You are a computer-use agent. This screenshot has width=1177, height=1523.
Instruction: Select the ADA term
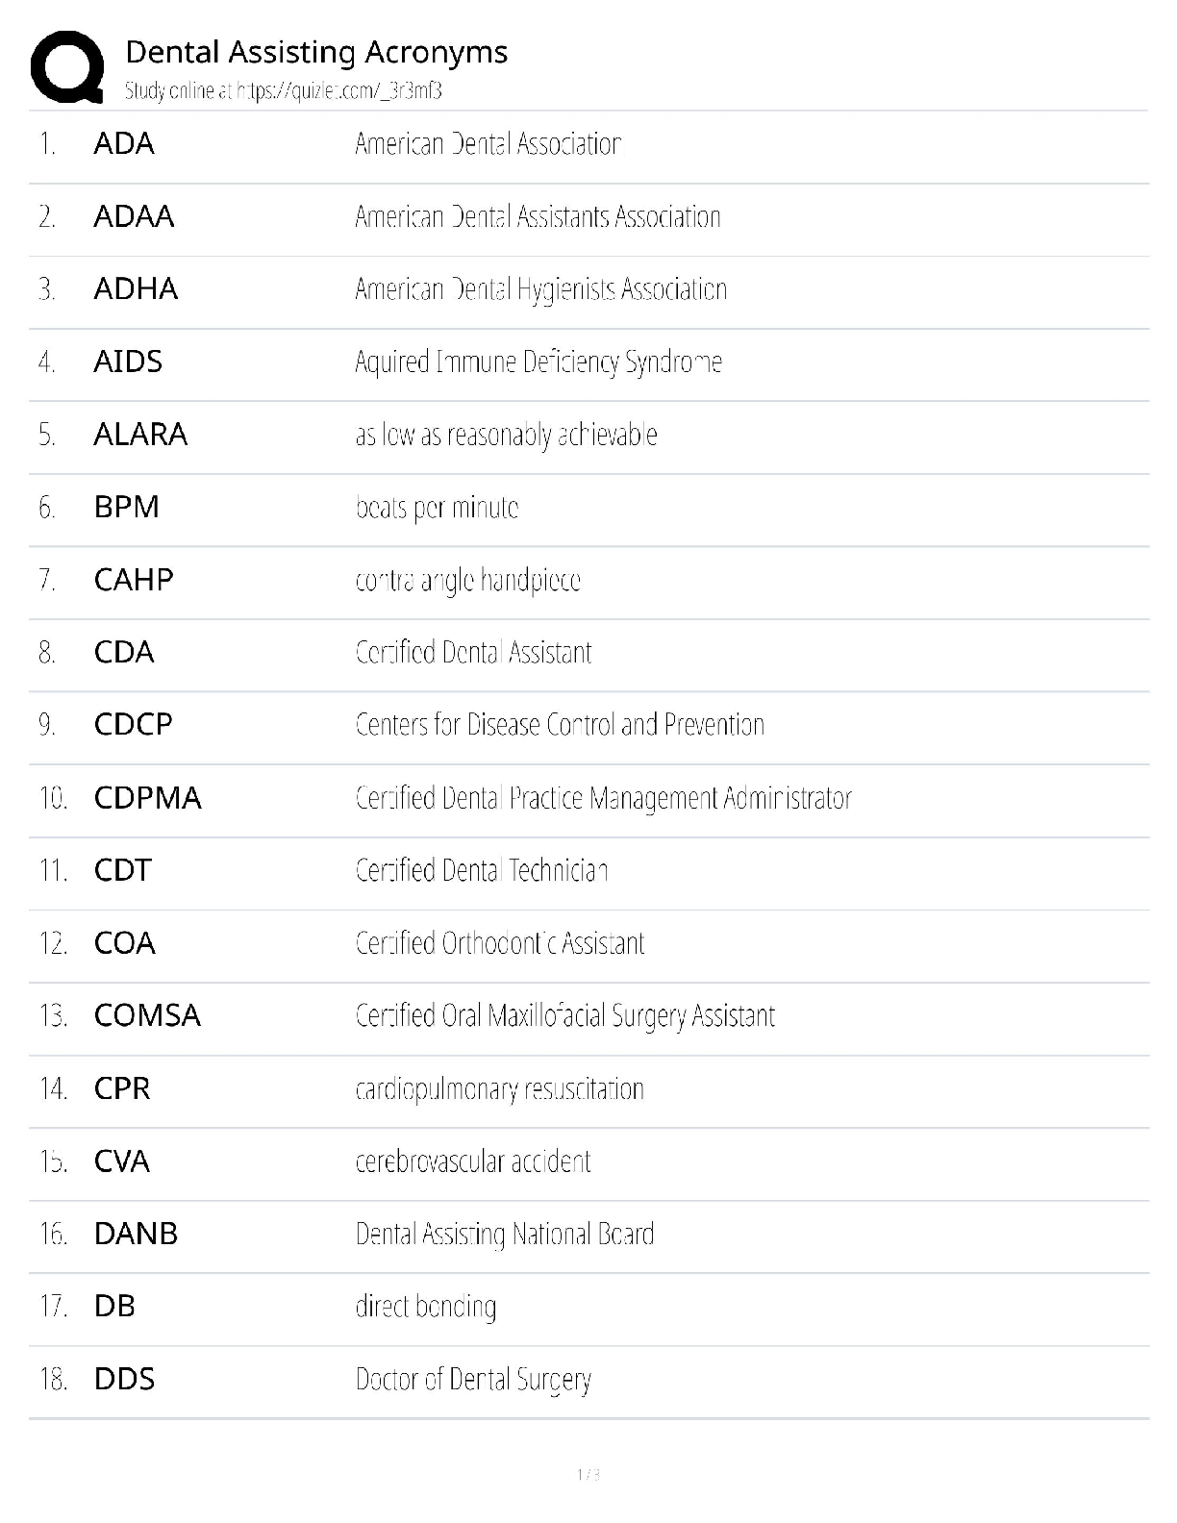(124, 144)
